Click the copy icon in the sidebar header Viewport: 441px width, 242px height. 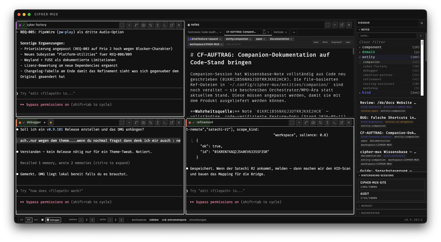coord(422,23)
